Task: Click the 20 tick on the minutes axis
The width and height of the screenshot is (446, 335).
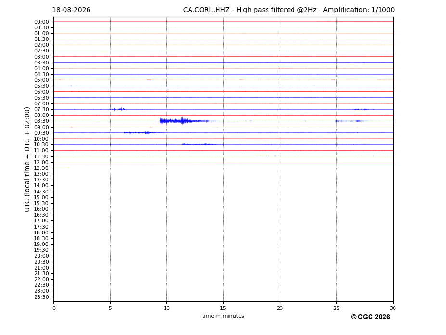Action: coord(280,308)
